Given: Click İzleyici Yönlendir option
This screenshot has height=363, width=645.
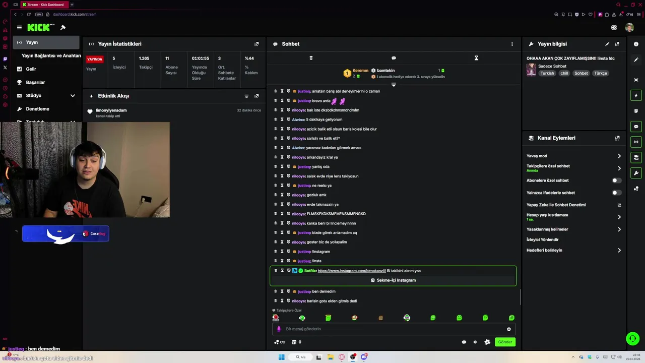Looking at the screenshot, I should tap(542, 239).
